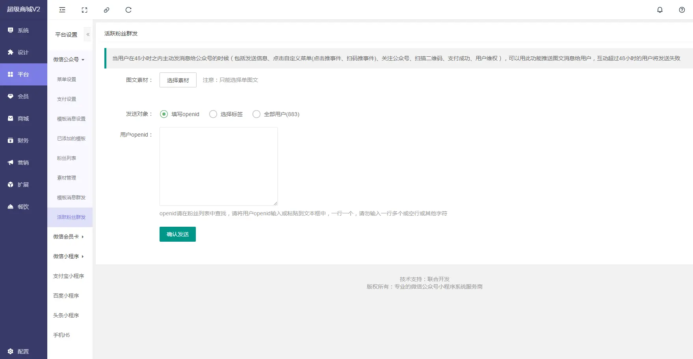Click inside the 用户openid text area
The width and height of the screenshot is (693, 359).
[x=219, y=166]
